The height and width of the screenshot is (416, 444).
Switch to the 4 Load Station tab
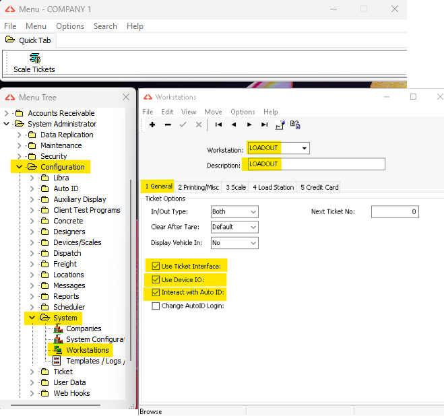273,187
